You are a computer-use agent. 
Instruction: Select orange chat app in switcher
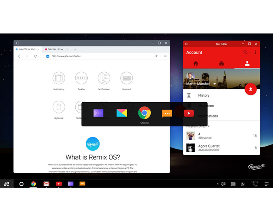click(x=167, y=113)
